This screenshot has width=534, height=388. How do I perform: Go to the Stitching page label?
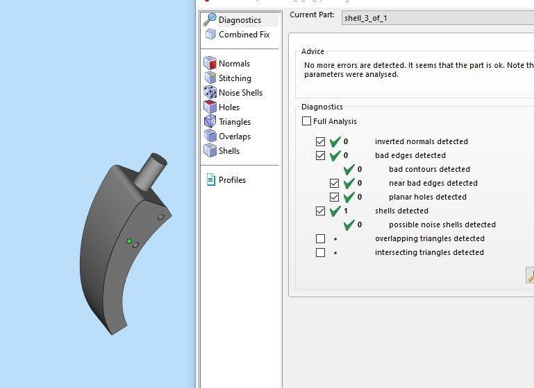235,78
